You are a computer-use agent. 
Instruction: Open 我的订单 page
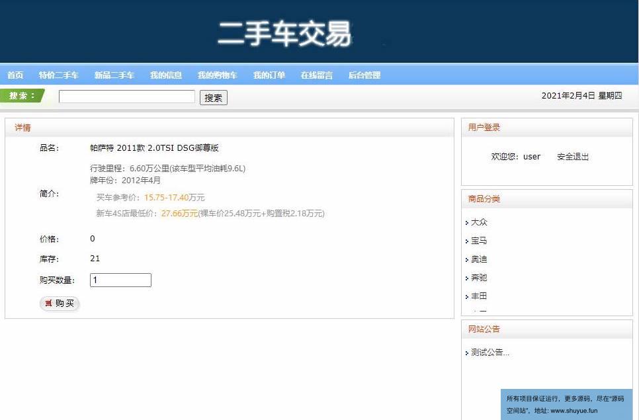269,75
